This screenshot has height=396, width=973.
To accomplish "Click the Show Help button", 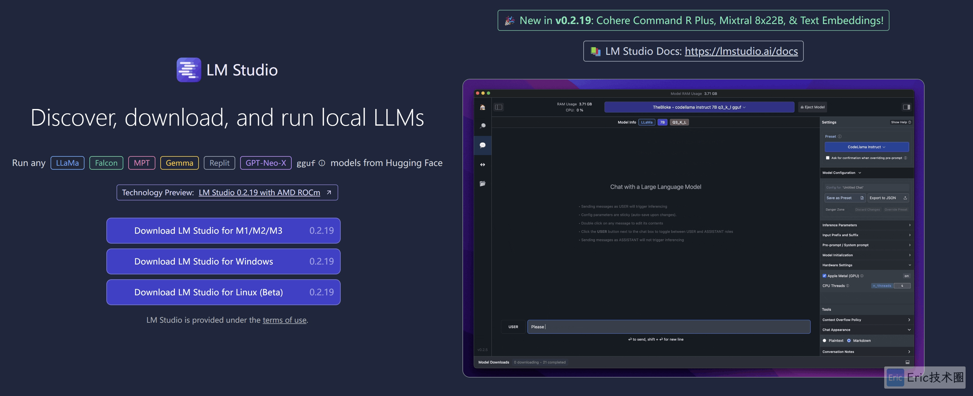I will [x=901, y=122].
